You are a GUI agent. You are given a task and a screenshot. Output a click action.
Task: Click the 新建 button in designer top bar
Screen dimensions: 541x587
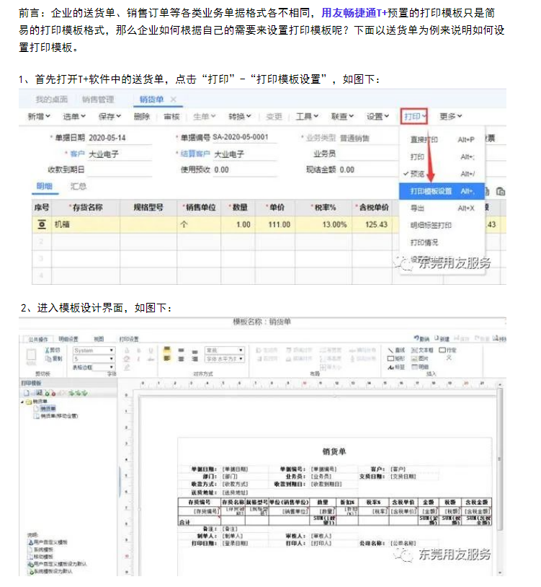[x=442, y=338]
